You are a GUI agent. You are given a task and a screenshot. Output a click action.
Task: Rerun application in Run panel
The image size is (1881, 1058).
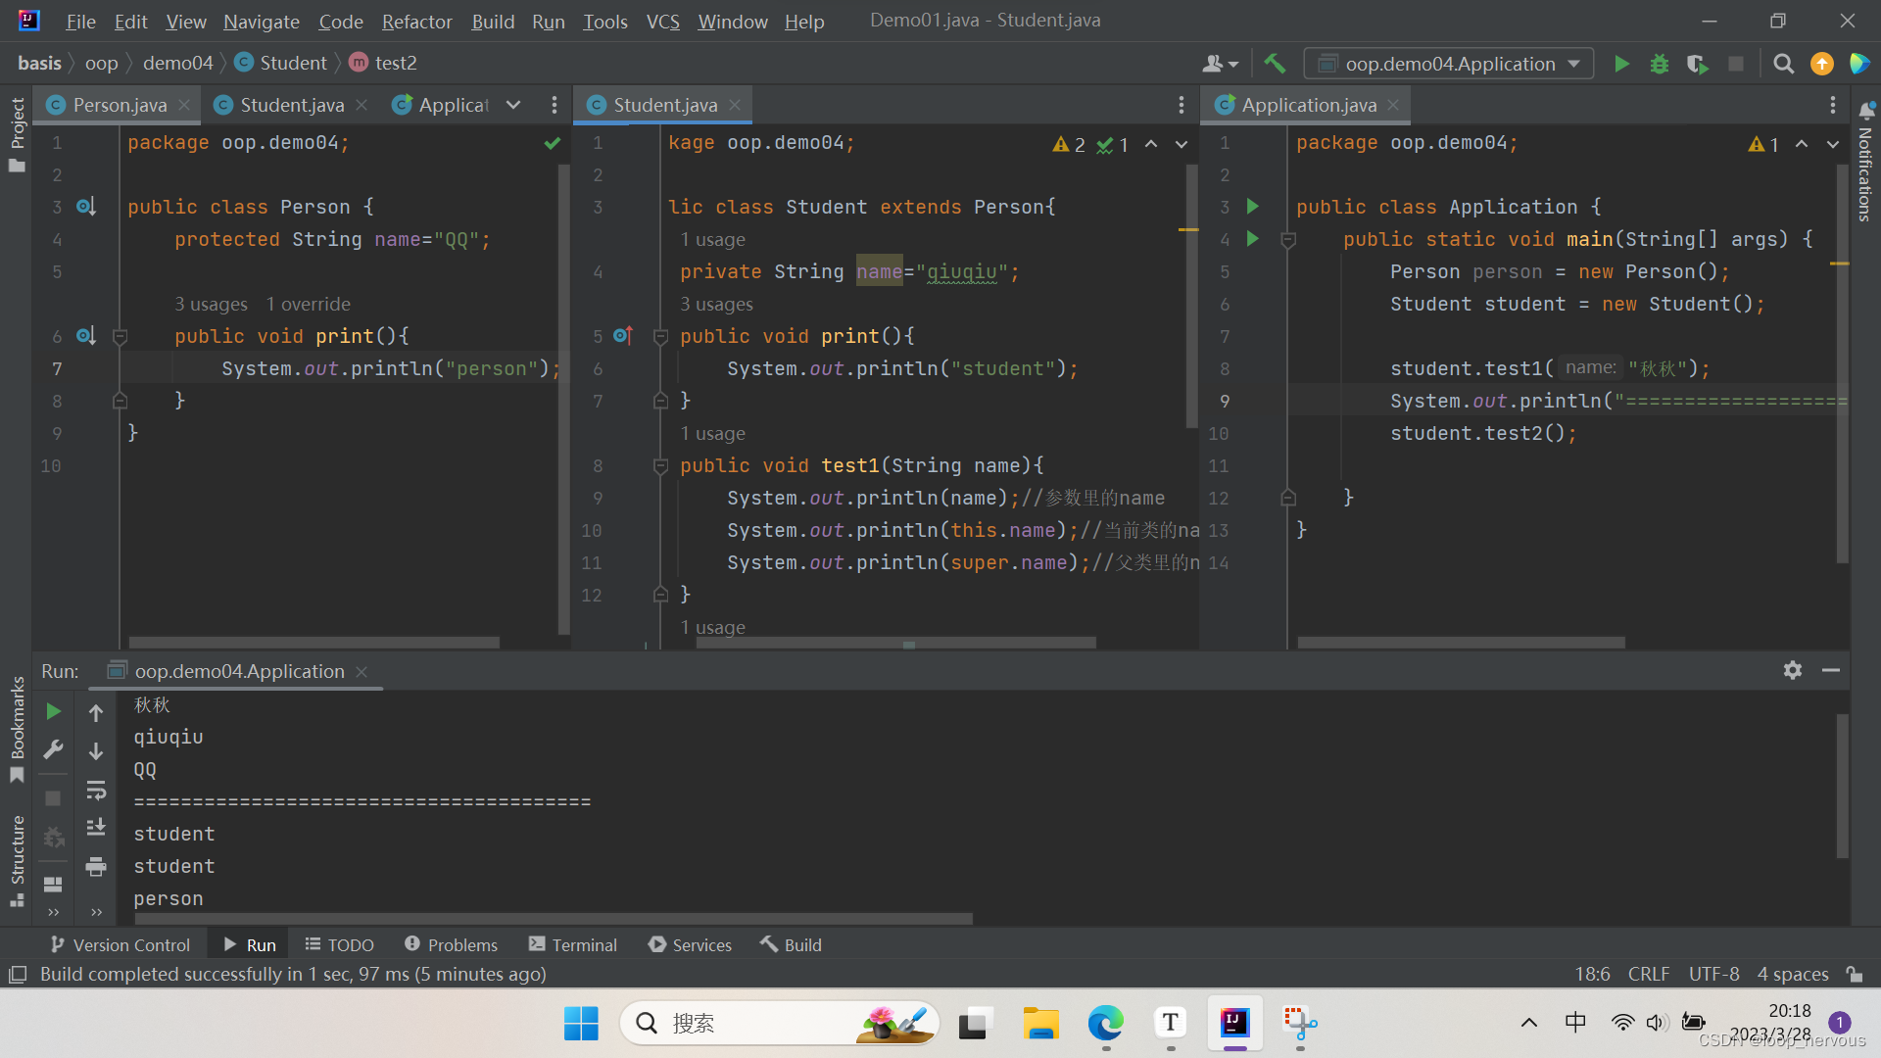click(x=54, y=711)
